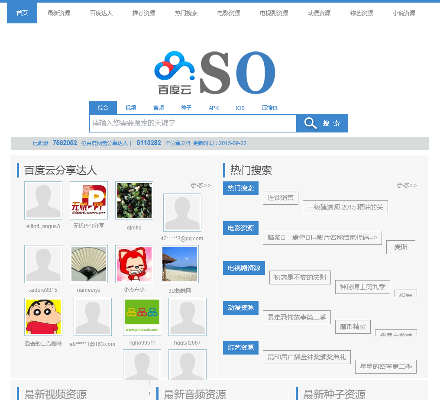This screenshot has height=400, width=440.
Task: Open 动漫资源 in top navigation bar
Action: pos(319,13)
